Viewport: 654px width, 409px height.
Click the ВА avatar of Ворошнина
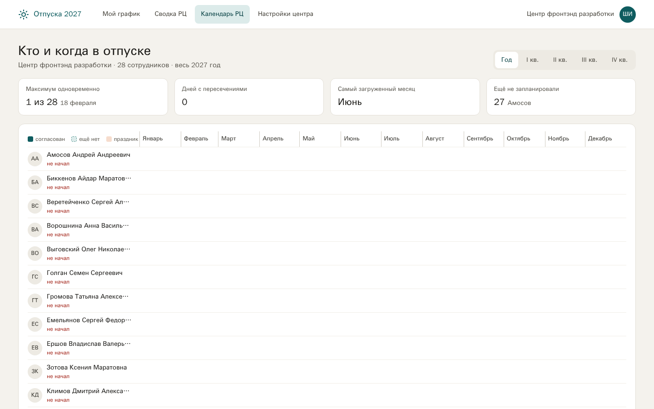coord(35,229)
